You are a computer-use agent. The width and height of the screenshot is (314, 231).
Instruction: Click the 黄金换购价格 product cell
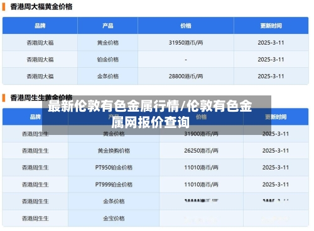[114, 151]
